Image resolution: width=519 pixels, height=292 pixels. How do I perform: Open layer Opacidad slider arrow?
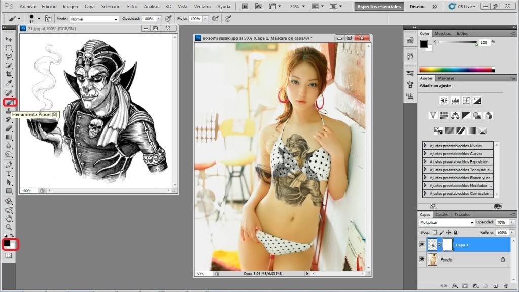(x=512, y=222)
